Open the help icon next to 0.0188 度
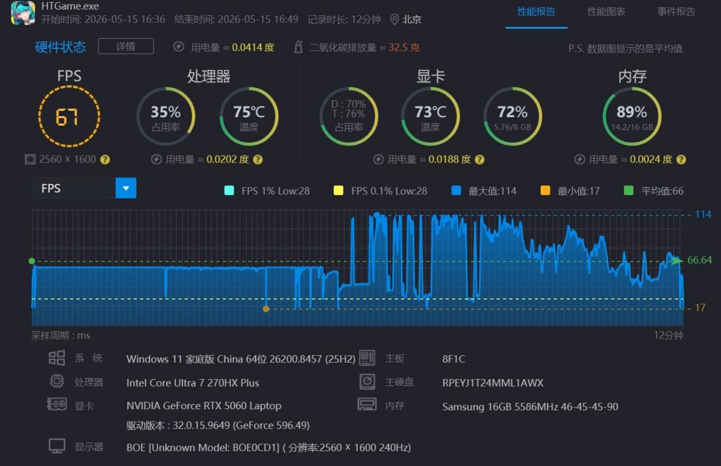Viewport: 721px width, 466px height. pyautogui.click(x=479, y=160)
